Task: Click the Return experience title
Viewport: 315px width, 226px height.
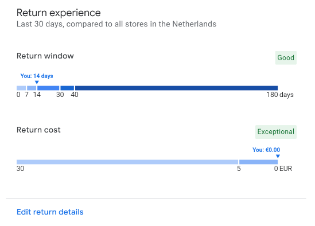Action: (x=59, y=13)
